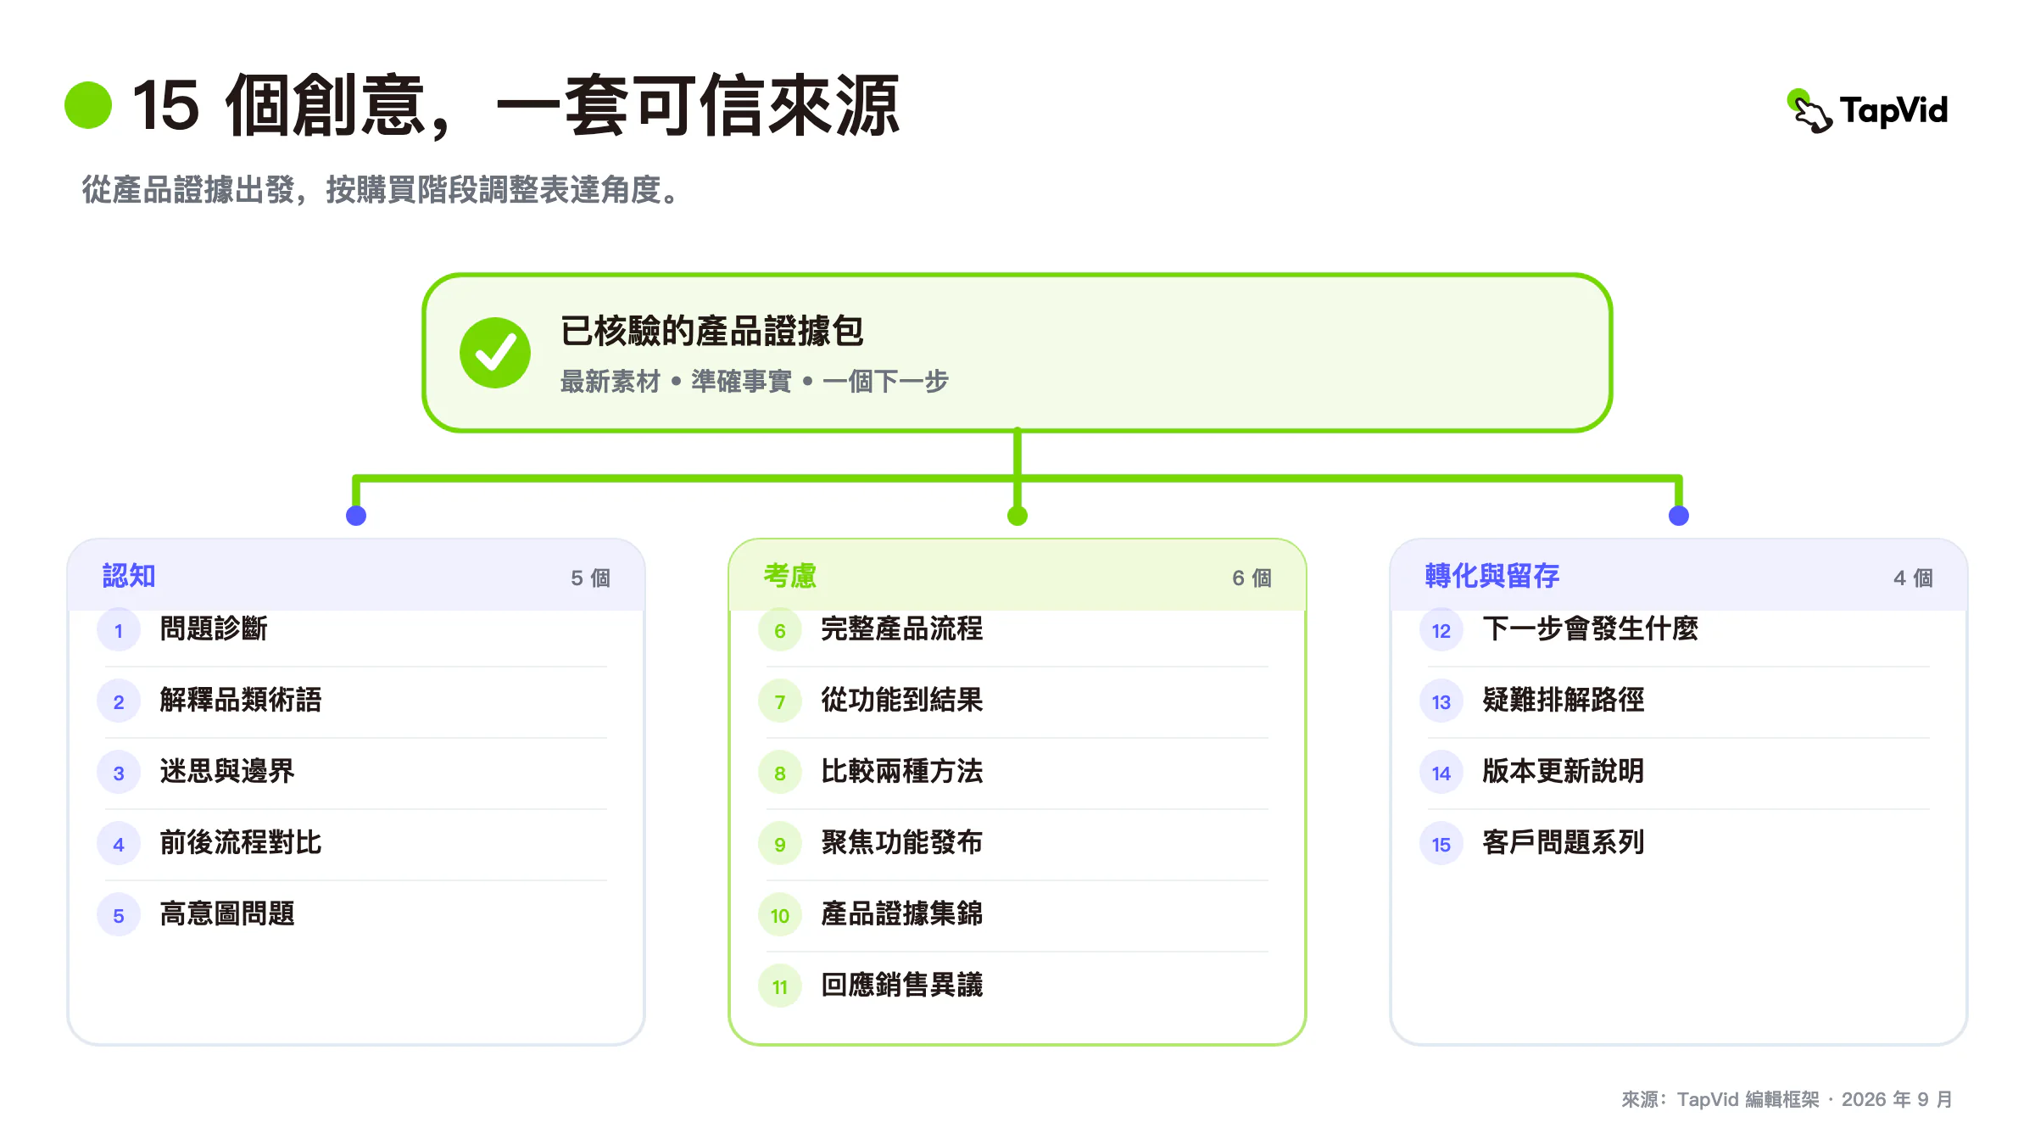Click the 6 個 count label
Screen dimensions: 2035x1145
point(1252,578)
